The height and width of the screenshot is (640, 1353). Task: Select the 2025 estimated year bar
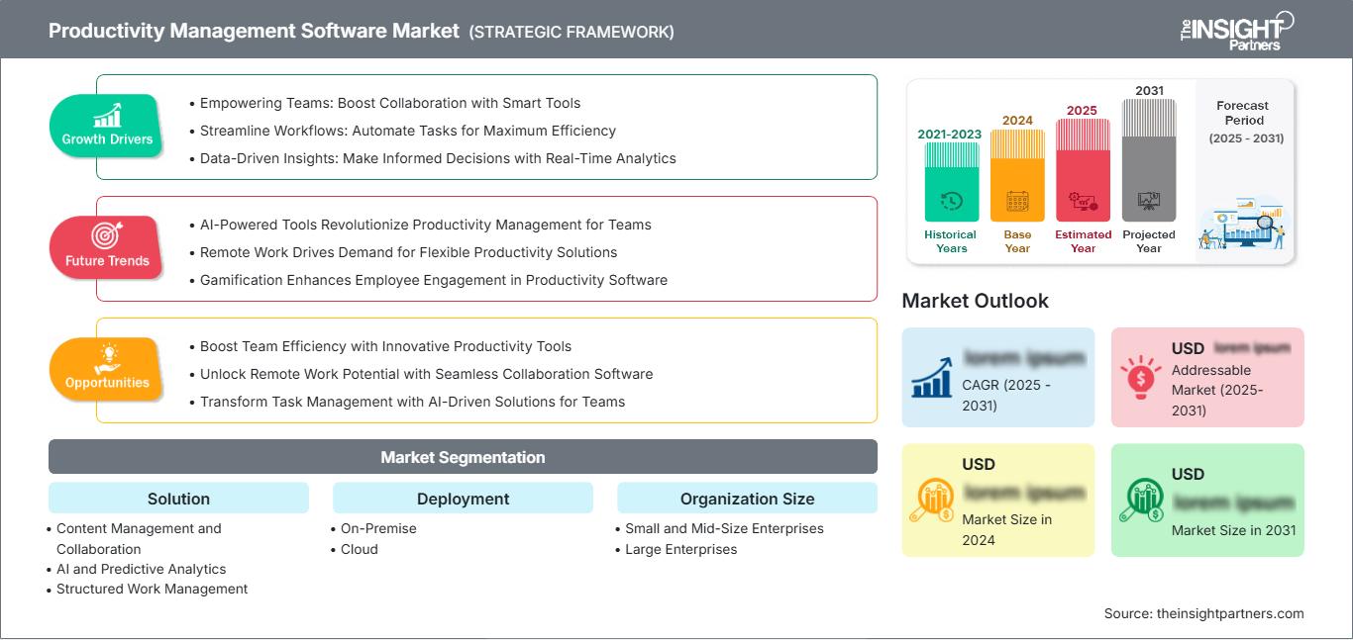[x=1083, y=169]
